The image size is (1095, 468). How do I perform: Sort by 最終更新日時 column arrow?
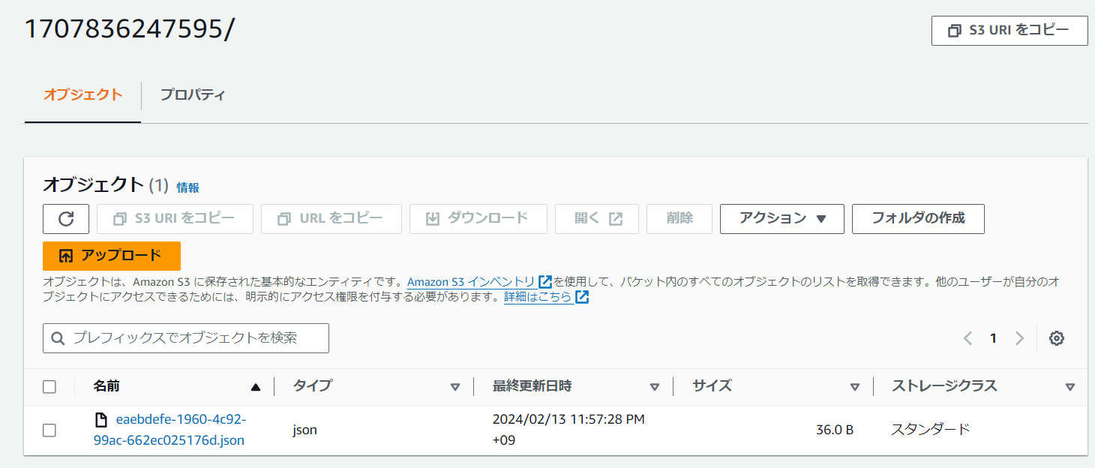click(654, 387)
